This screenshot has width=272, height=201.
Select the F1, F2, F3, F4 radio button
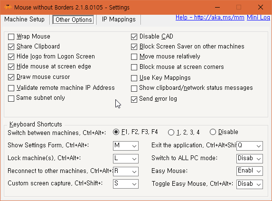[x=116, y=132]
